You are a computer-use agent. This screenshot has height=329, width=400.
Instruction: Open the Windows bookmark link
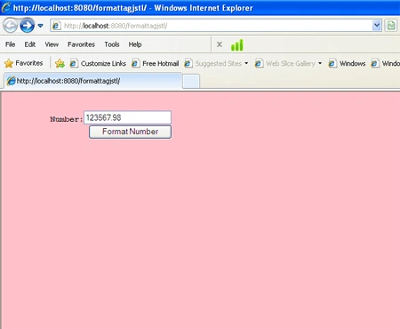coord(347,63)
